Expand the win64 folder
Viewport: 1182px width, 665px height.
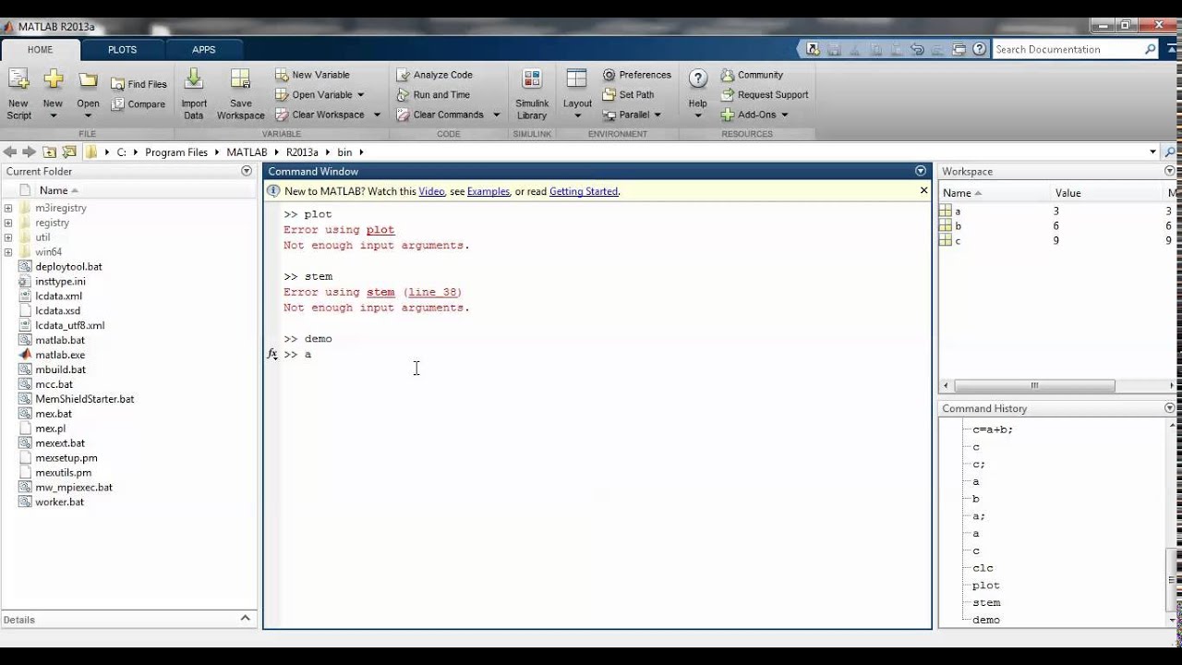tap(8, 252)
